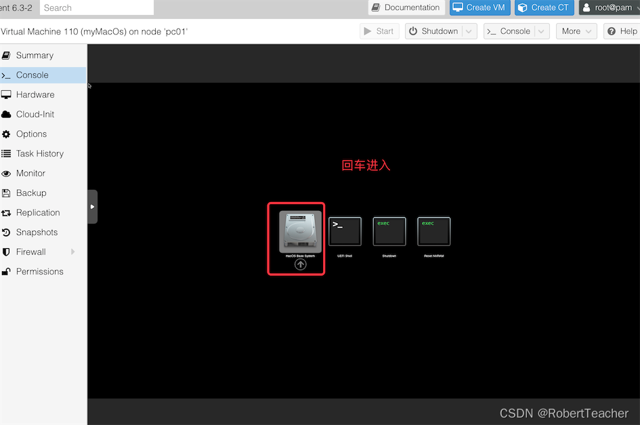Open the Monitor section

[33, 173]
